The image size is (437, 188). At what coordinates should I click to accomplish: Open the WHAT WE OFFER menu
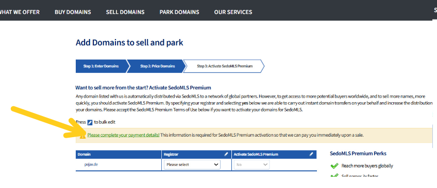tap(19, 12)
